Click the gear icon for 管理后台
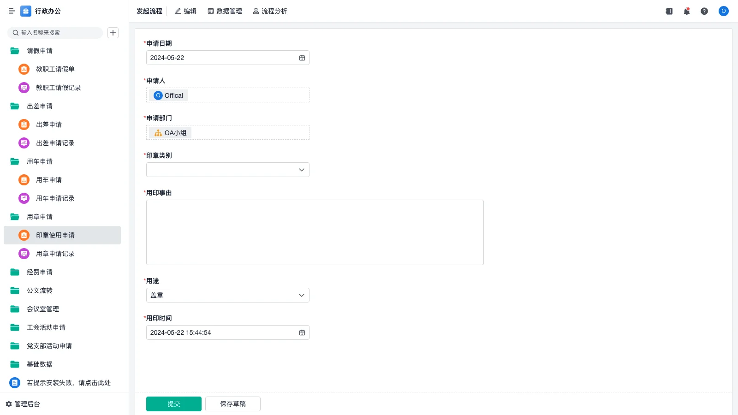Screen dimensions: 738x415 [x=9, y=404]
